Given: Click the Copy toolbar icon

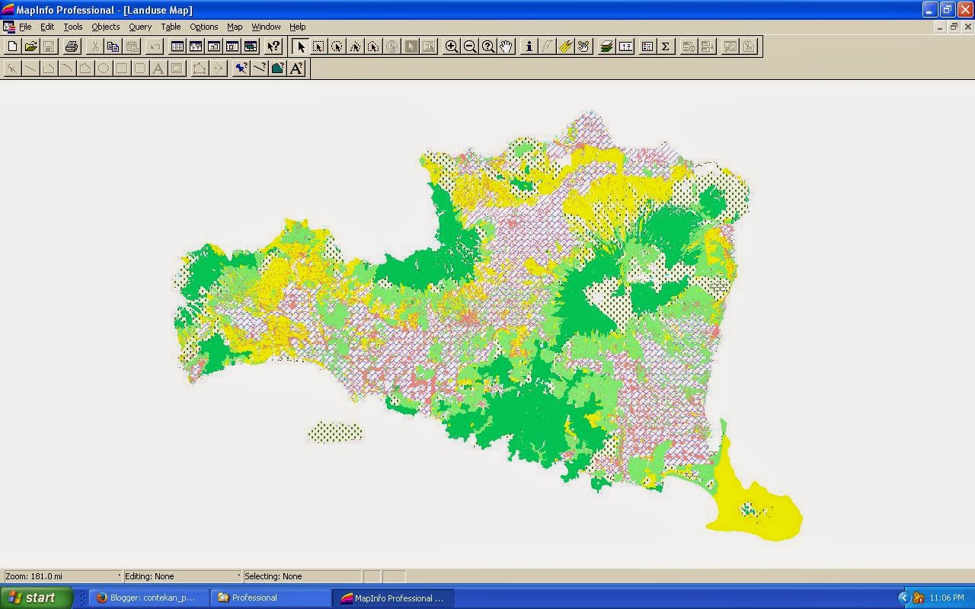Looking at the screenshot, I should pyautogui.click(x=113, y=46).
